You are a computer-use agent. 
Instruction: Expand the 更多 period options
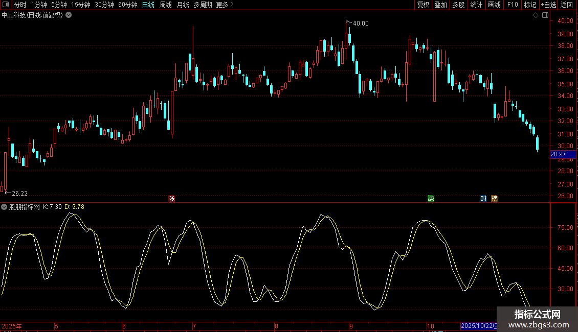click(225, 5)
